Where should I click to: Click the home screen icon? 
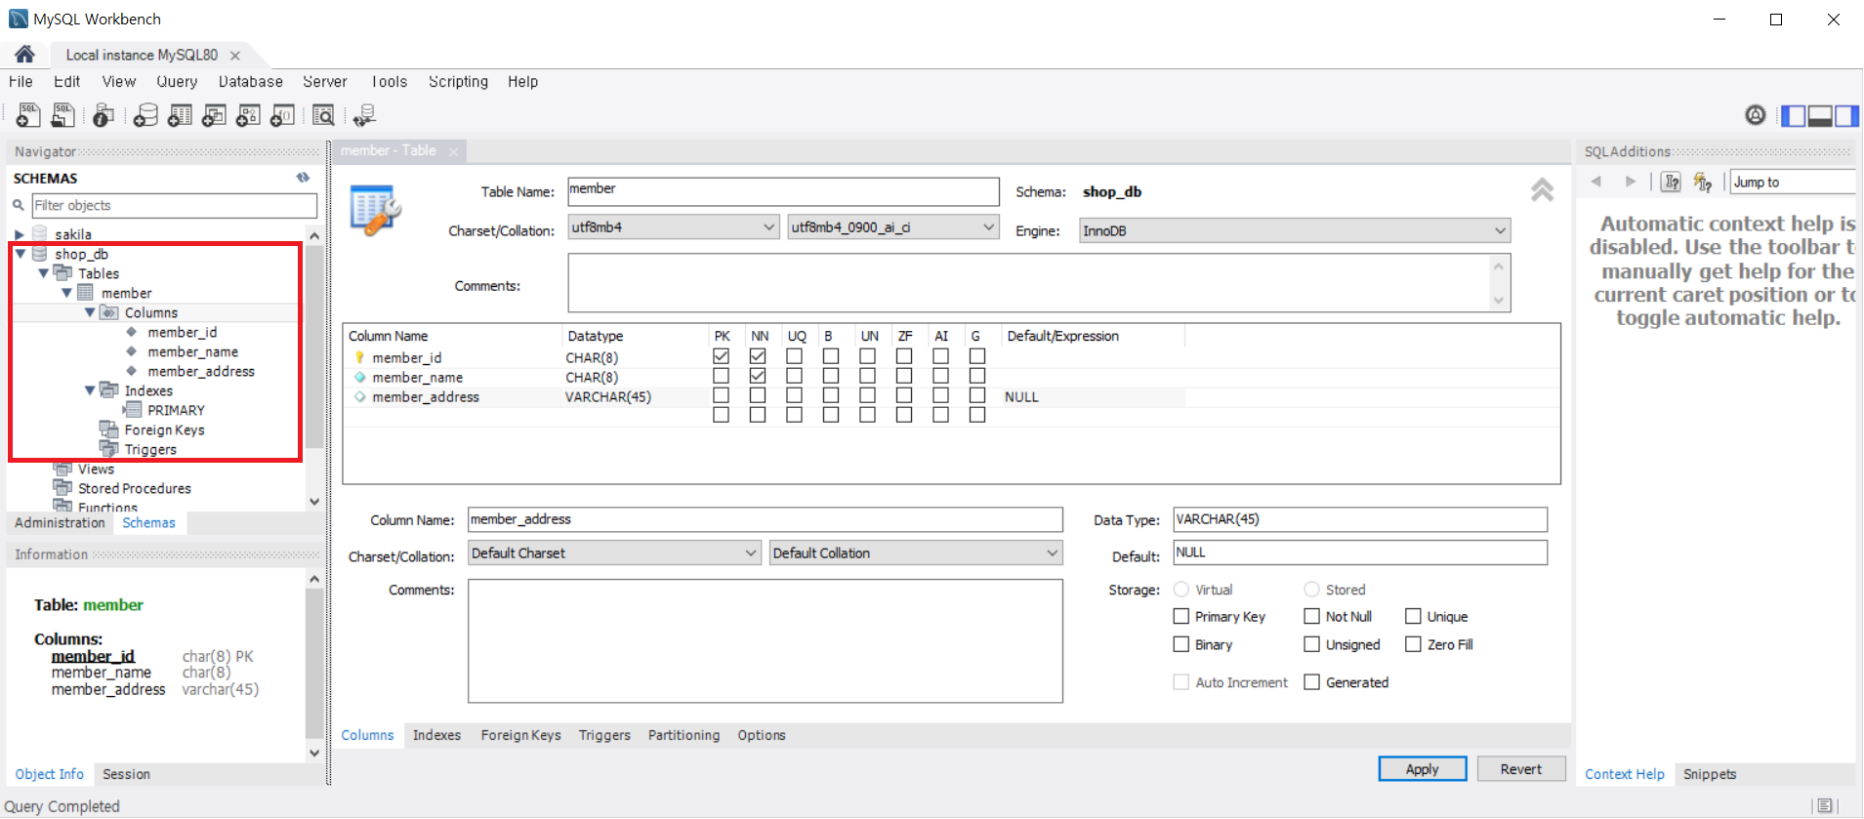click(25, 55)
